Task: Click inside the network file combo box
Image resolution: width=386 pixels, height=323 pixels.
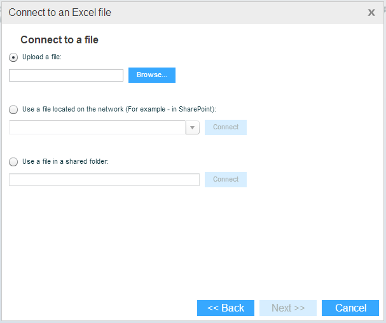Action: pos(97,127)
